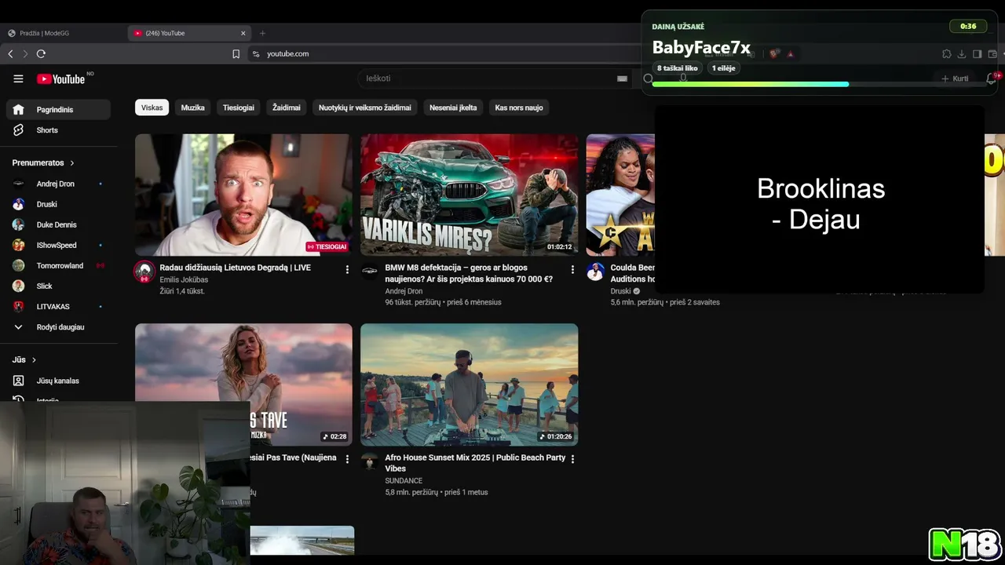Click the 0:36 timer badge in overlay
Screen dimensions: 1005x565
pyautogui.click(x=968, y=26)
